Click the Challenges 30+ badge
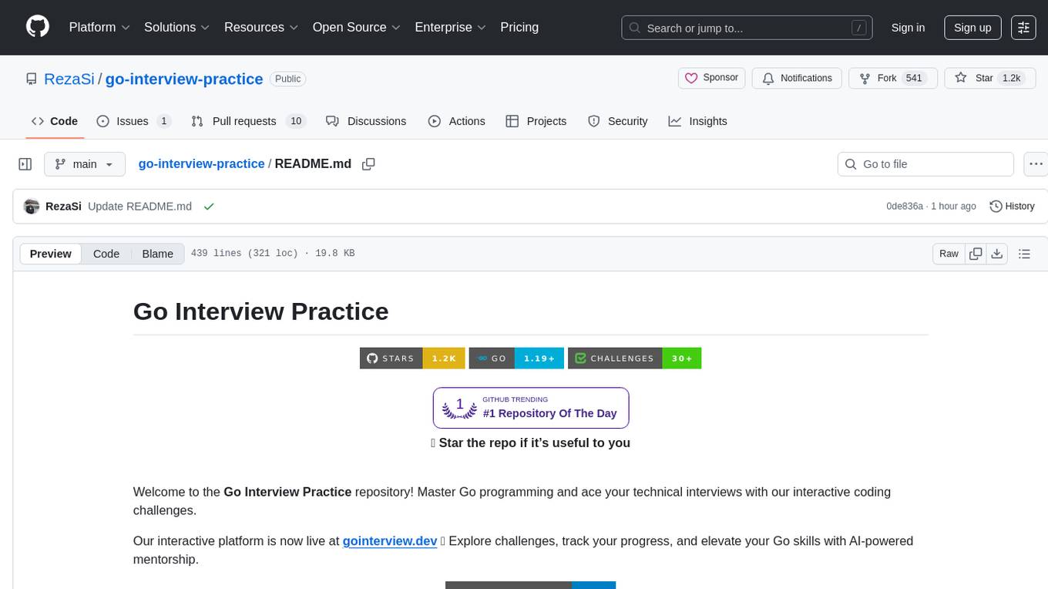 (634, 358)
